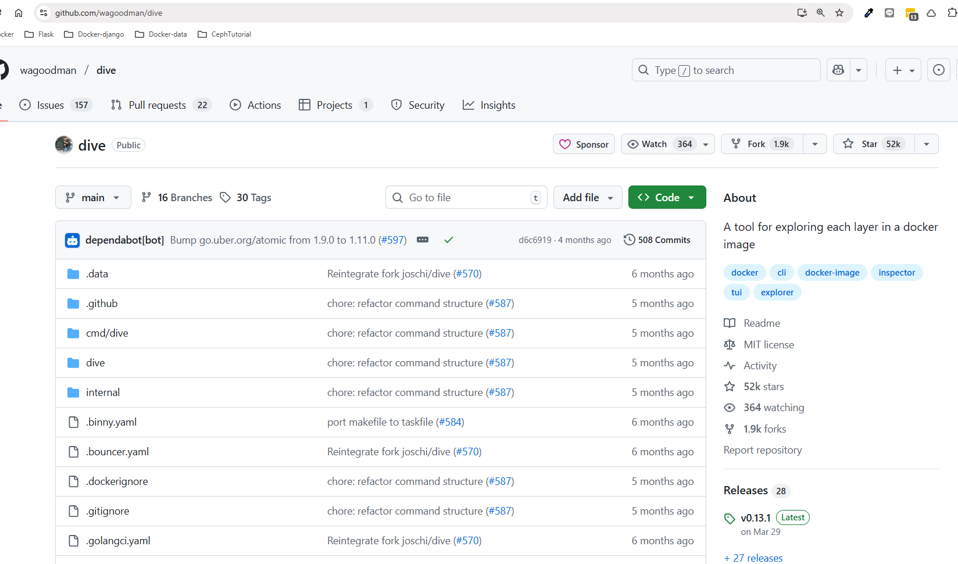The height and width of the screenshot is (564, 958).
Task: Expand the green Code dropdown
Action: (667, 198)
